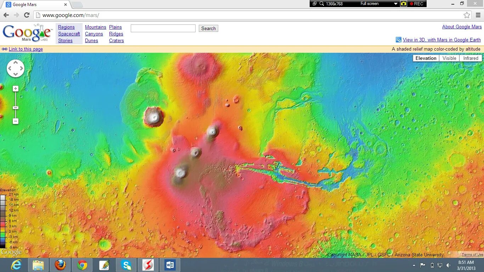Switch the map to Visible view

(x=449, y=58)
